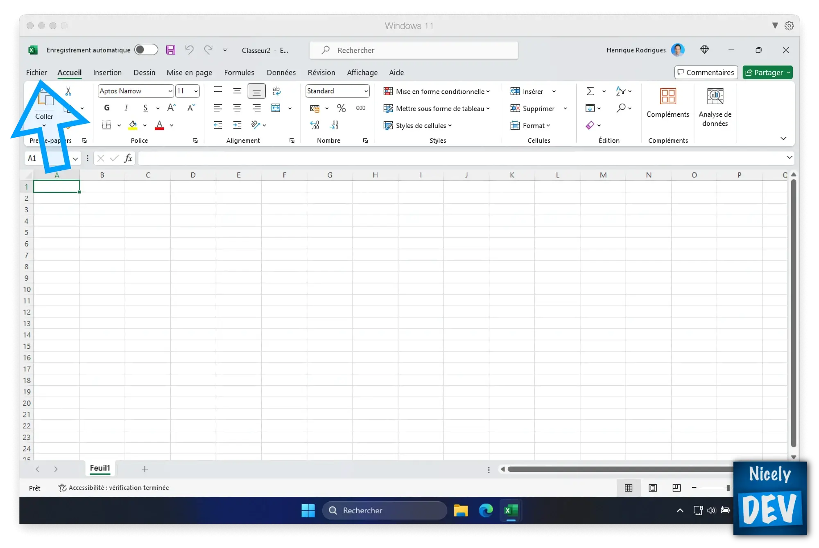This screenshot has height=548, width=819.
Task: Expand Mise en forme conditionnelle menu
Action: [x=437, y=91]
